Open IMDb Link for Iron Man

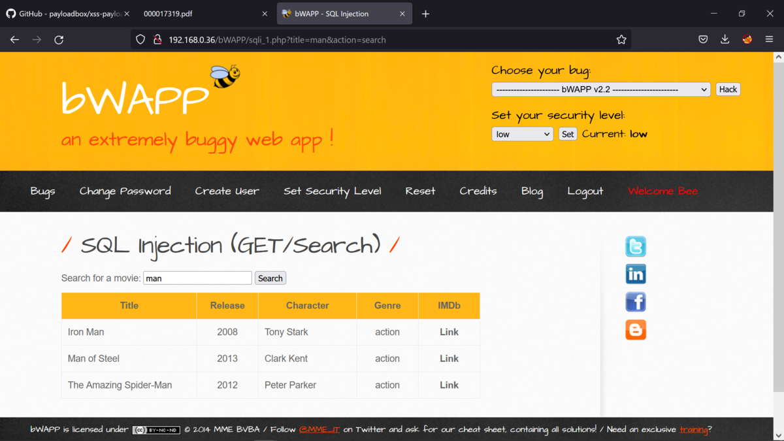click(x=449, y=332)
